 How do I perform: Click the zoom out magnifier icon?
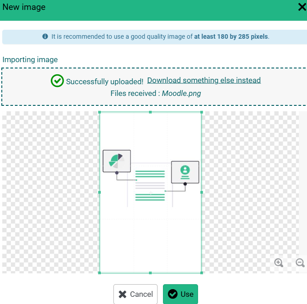click(x=300, y=263)
